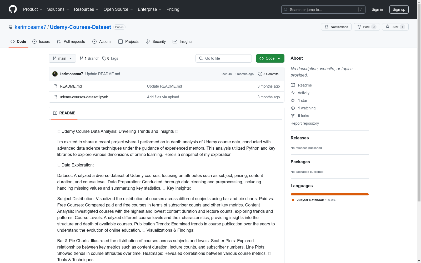Click the fork icon beside 0 forks
421x263 pixels.
point(293,116)
